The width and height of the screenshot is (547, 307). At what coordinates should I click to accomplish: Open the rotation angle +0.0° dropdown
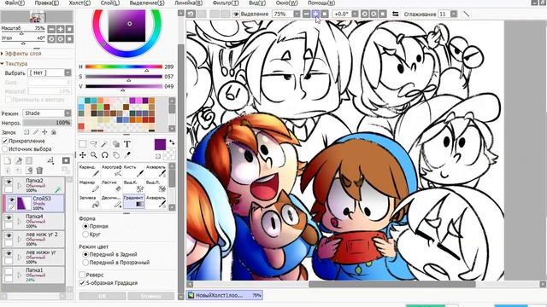pyautogui.click(x=355, y=14)
